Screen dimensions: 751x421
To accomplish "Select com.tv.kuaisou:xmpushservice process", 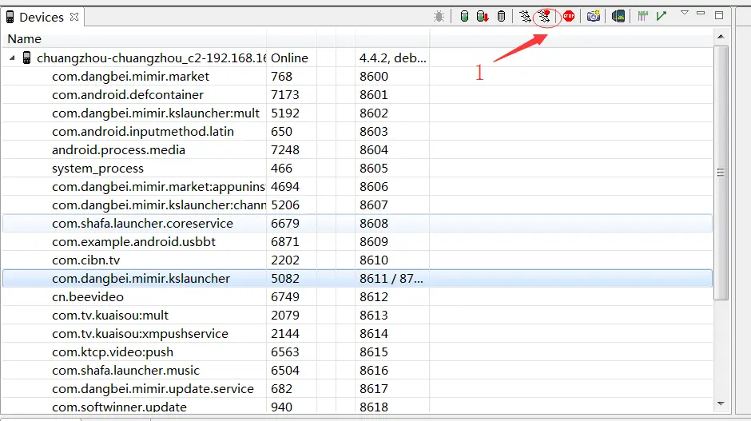I will pos(357,333).
